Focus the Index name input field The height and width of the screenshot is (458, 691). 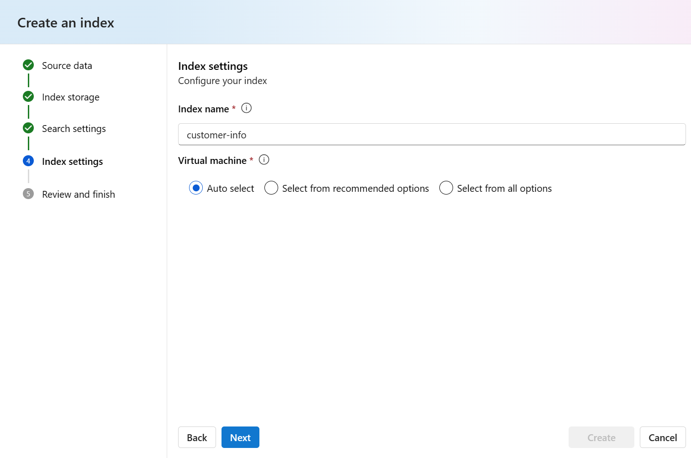coord(432,134)
